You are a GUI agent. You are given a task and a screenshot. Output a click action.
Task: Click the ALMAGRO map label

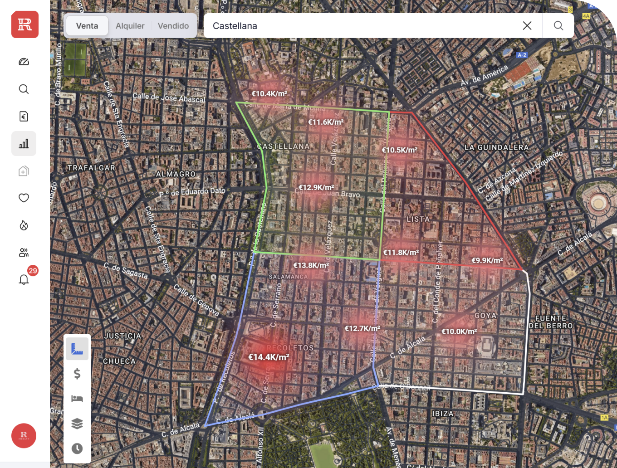click(176, 174)
